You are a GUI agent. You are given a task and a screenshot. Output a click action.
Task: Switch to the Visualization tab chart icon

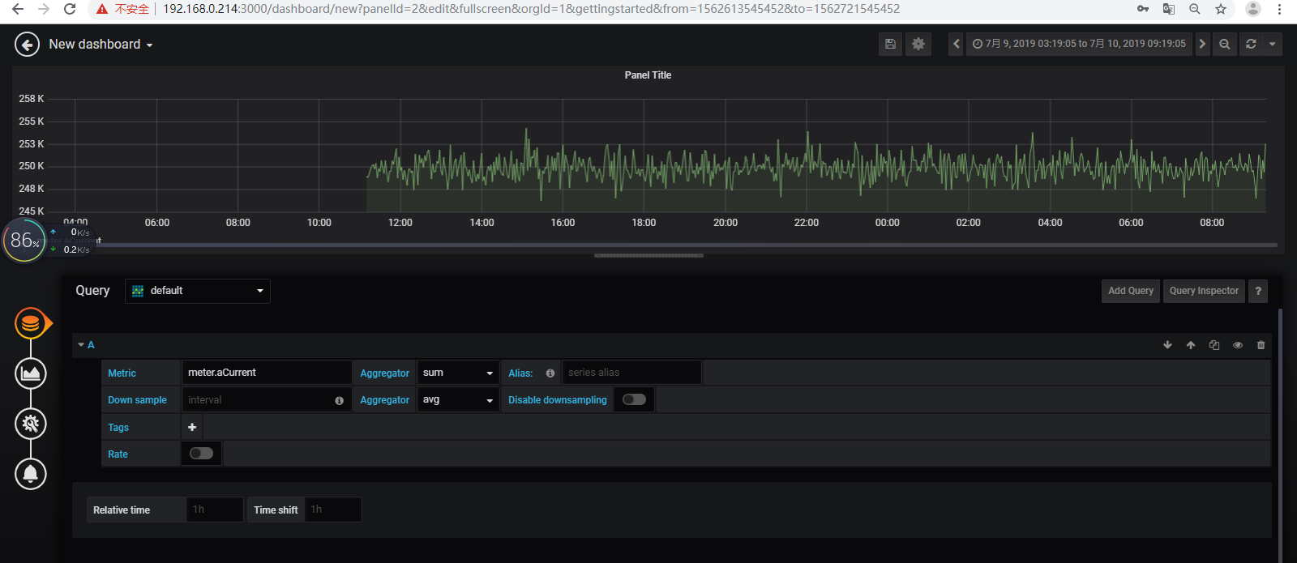31,373
